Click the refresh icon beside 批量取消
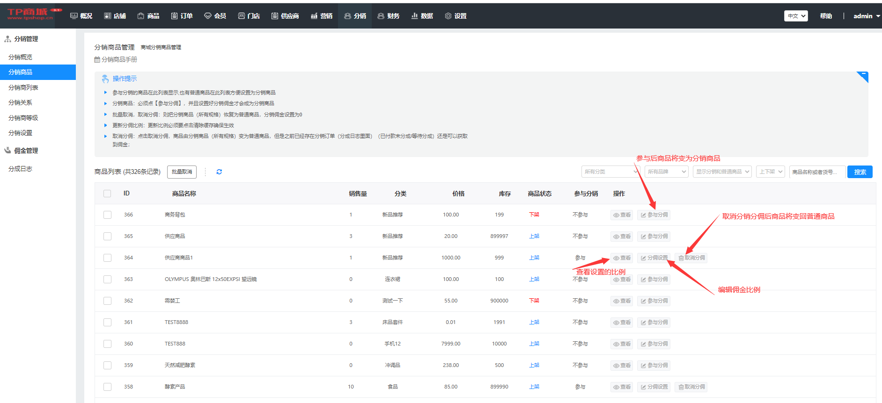882x403 pixels. tap(219, 172)
